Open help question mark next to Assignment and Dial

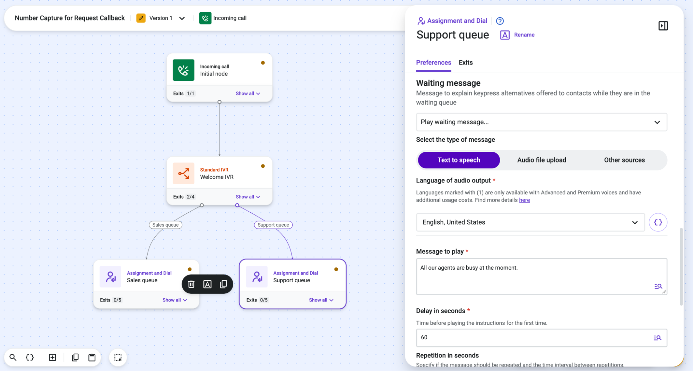[x=500, y=21]
